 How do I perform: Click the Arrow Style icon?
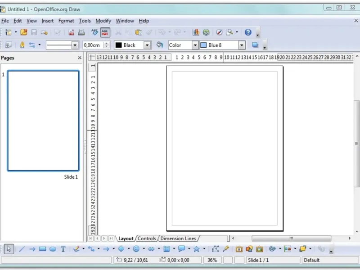[32, 45]
